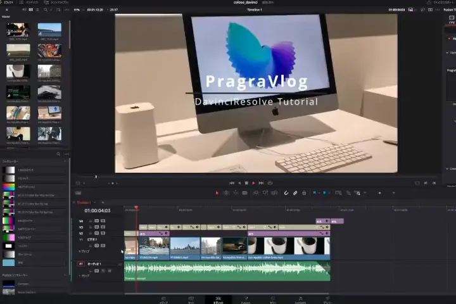Toggle auto track selector on V3
456x304 pixels.
pos(96,227)
